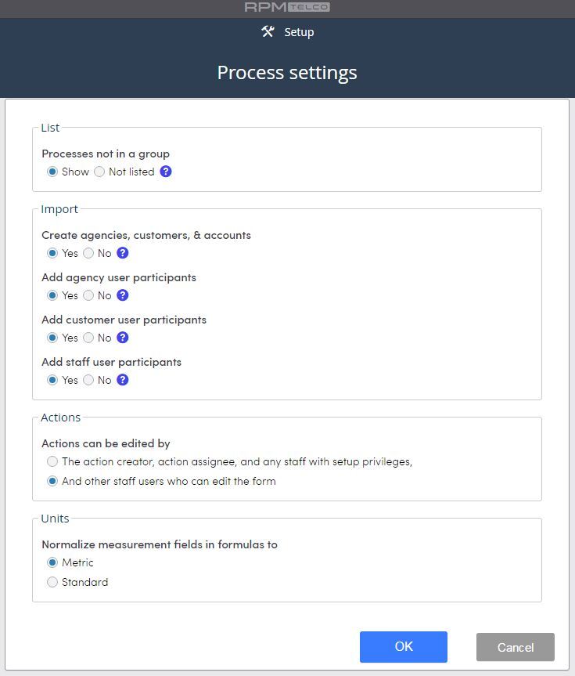The height and width of the screenshot is (676, 575).
Task: Choose No for Add staff user participants
Action: pos(88,380)
